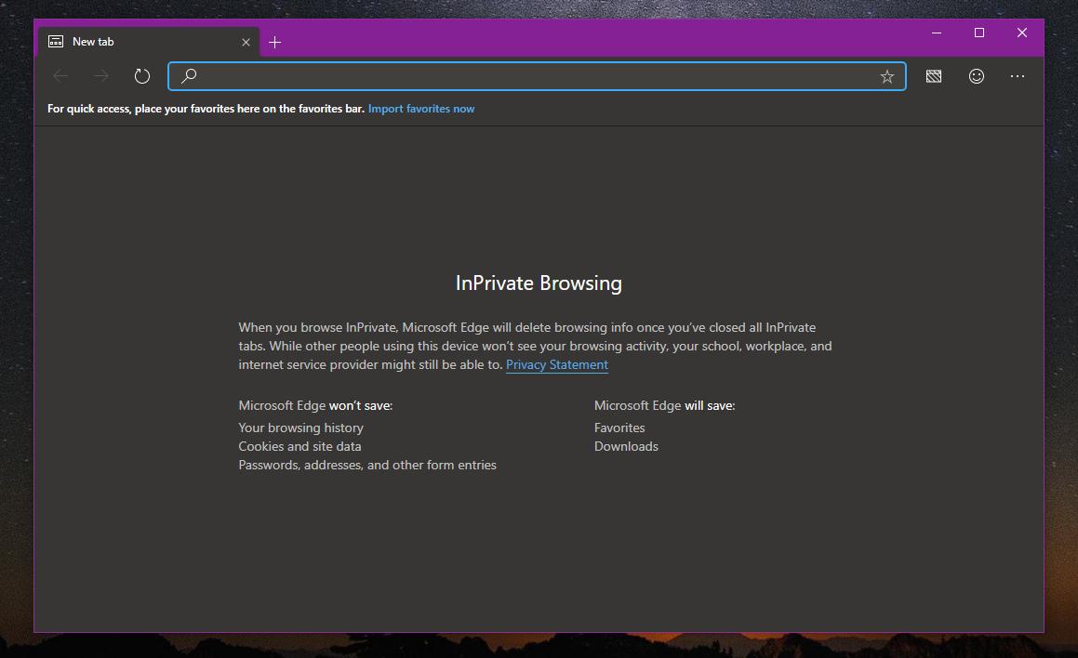Click 'Cookies and site data' text

coord(299,446)
